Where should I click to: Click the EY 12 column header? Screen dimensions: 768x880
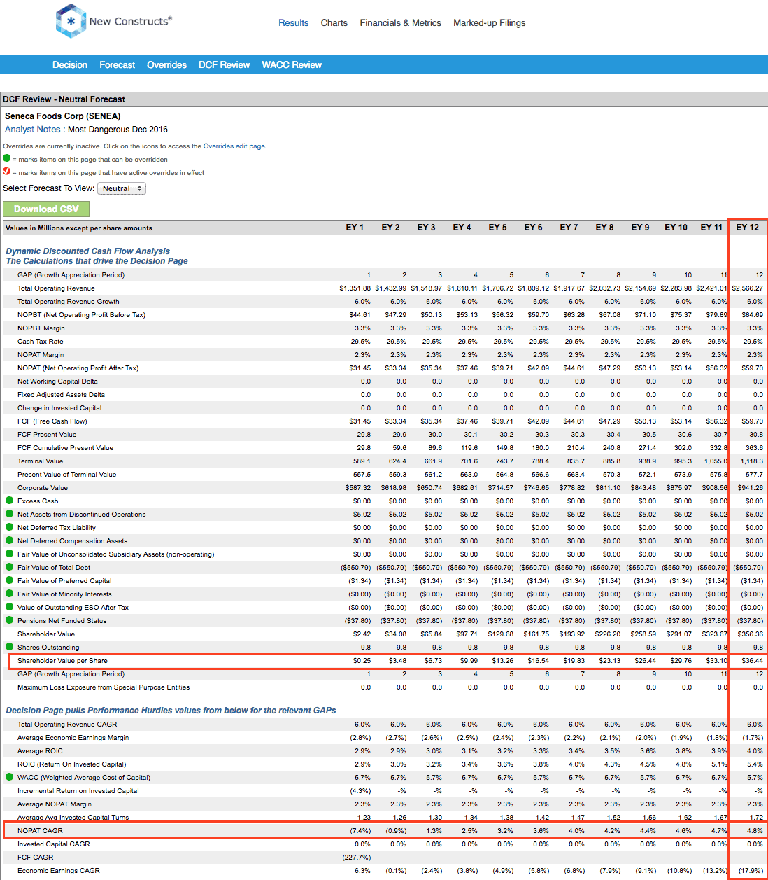tap(748, 228)
